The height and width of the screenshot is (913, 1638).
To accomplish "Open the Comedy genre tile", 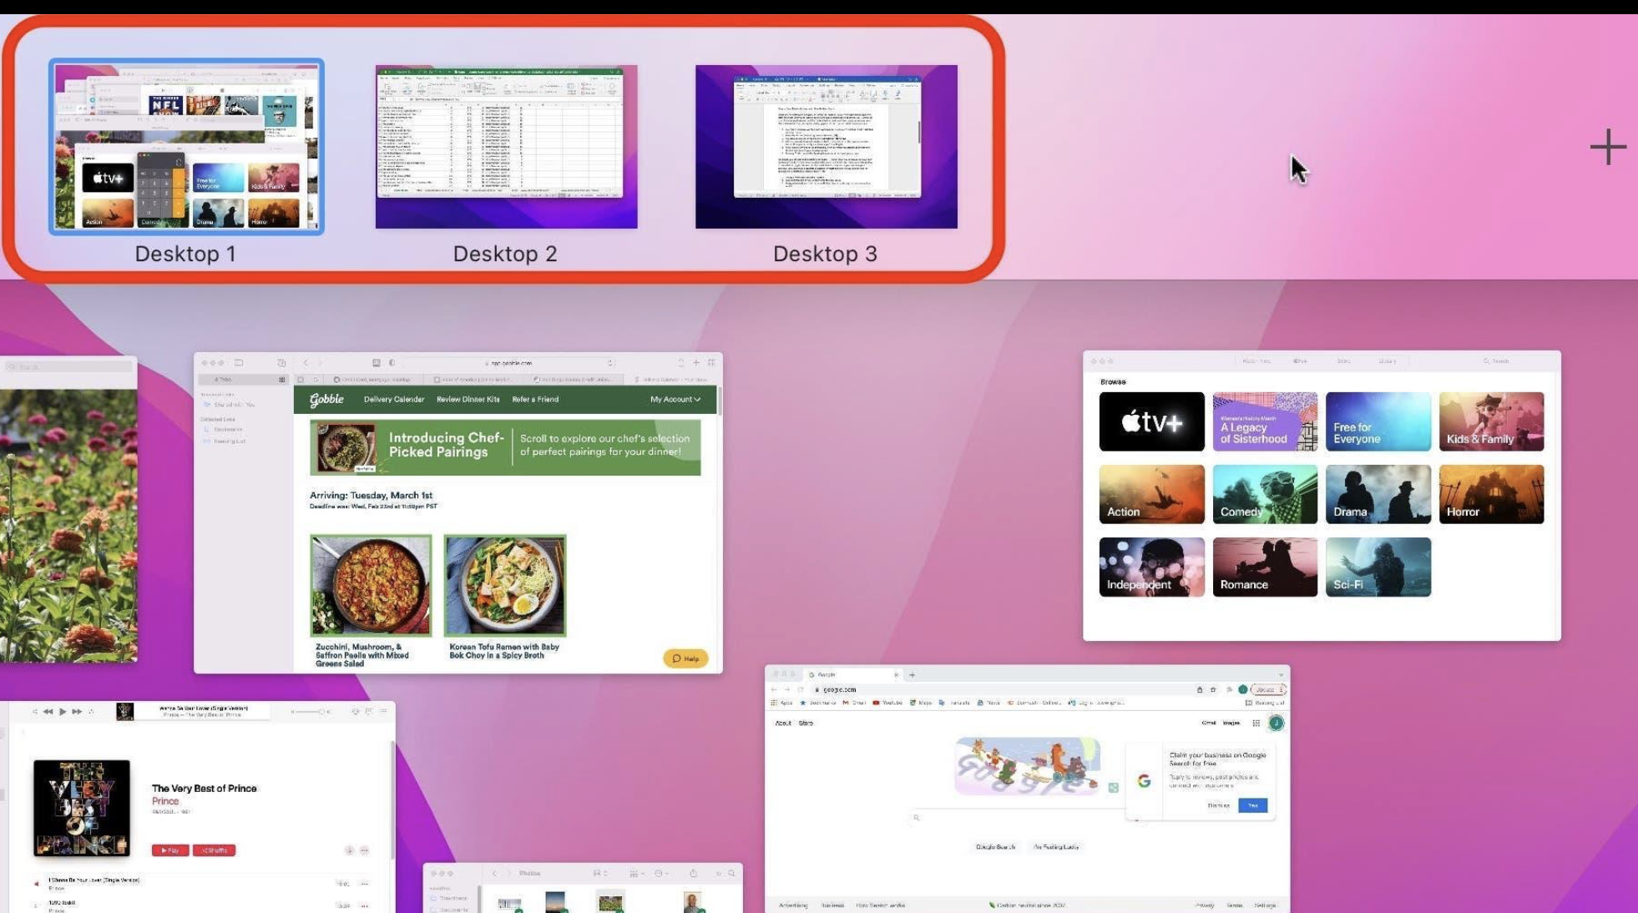I will tap(1265, 494).
